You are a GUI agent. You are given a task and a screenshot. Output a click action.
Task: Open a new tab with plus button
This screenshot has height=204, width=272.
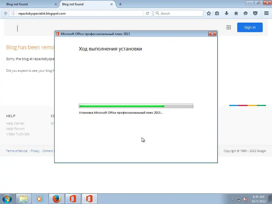pos(120,4)
